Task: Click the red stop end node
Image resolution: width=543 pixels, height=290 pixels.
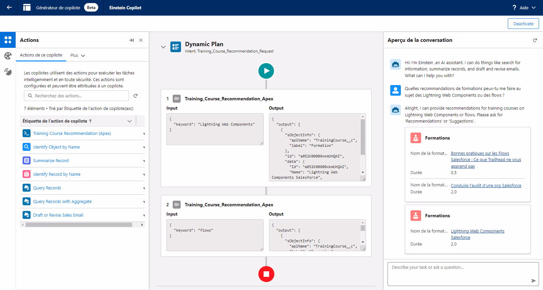Action: coord(266,274)
